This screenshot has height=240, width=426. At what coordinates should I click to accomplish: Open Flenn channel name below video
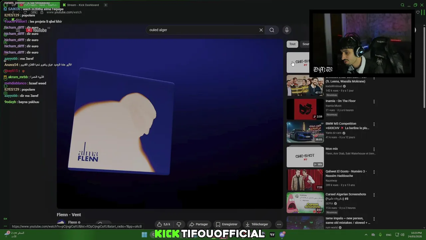(73, 222)
